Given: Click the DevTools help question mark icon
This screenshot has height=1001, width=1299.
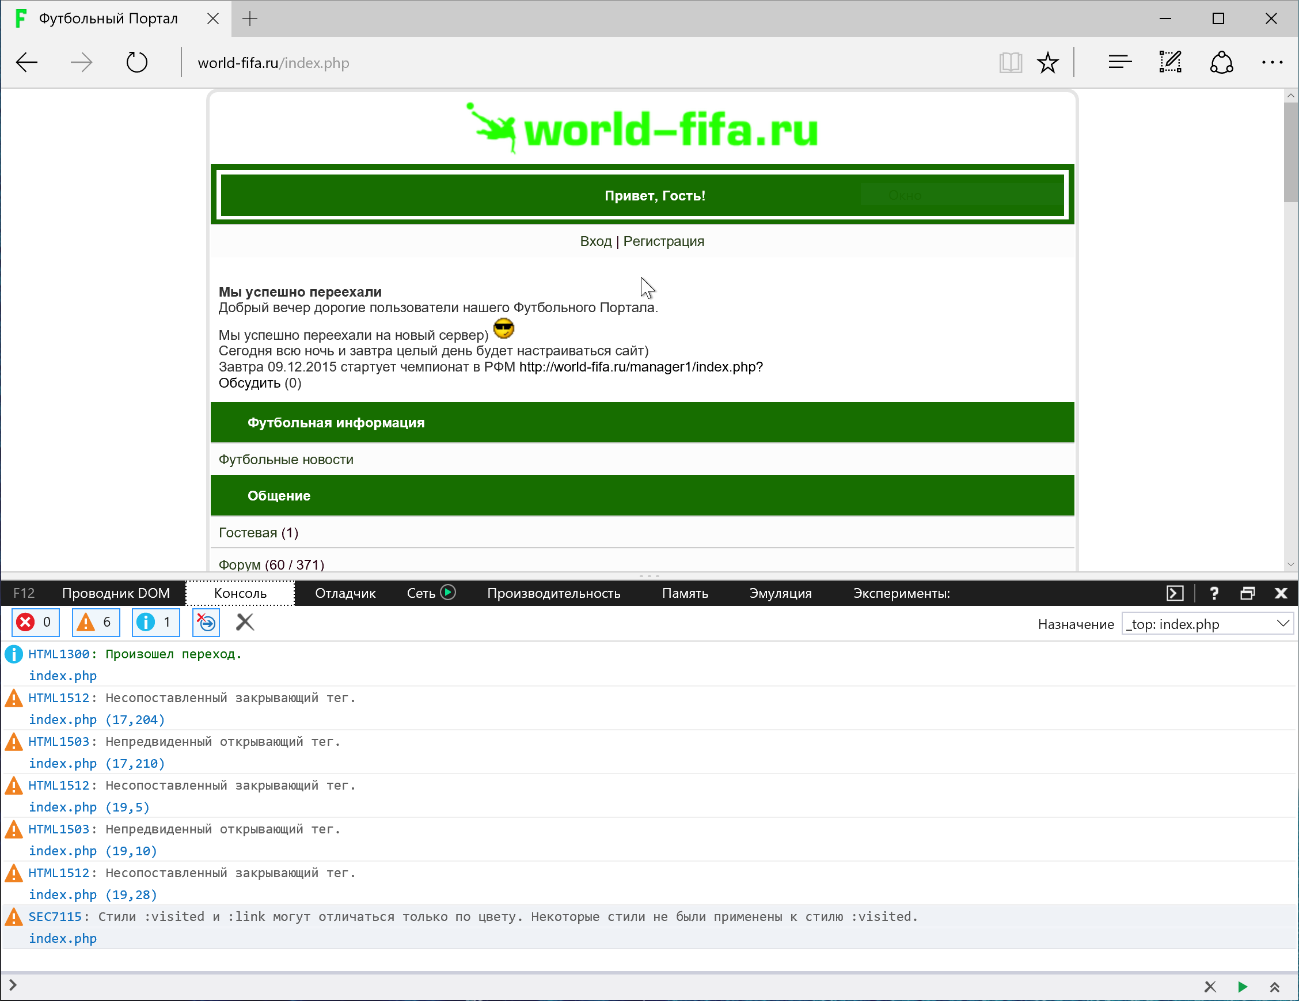Looking at the screenshot, I should pyautogui.click(x=1214, y=593).
